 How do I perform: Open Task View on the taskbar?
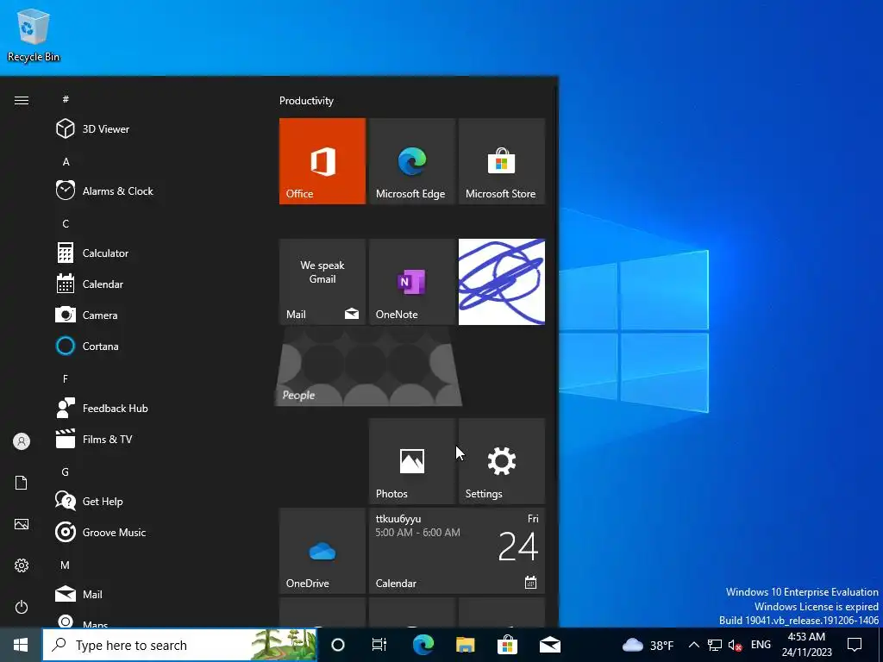[379, 645]
